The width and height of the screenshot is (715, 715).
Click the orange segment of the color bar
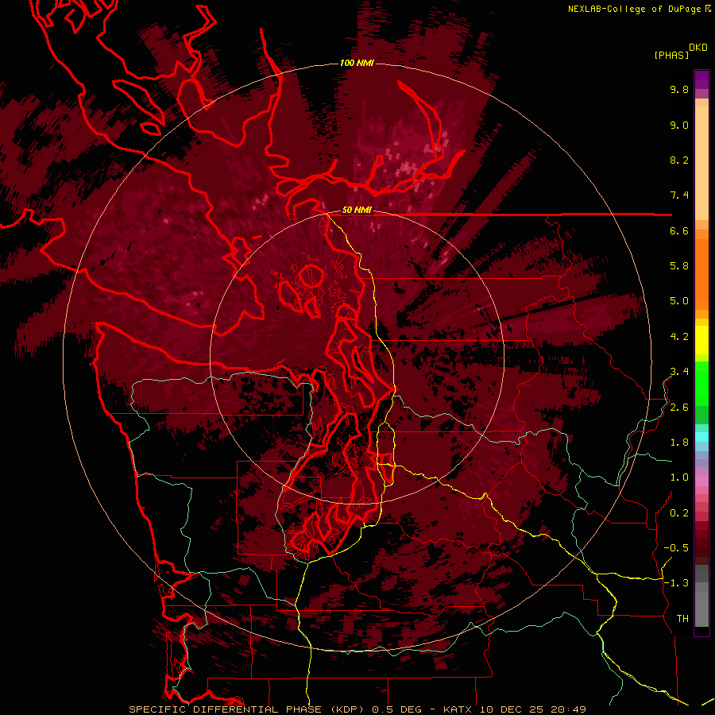click(701, 272)
